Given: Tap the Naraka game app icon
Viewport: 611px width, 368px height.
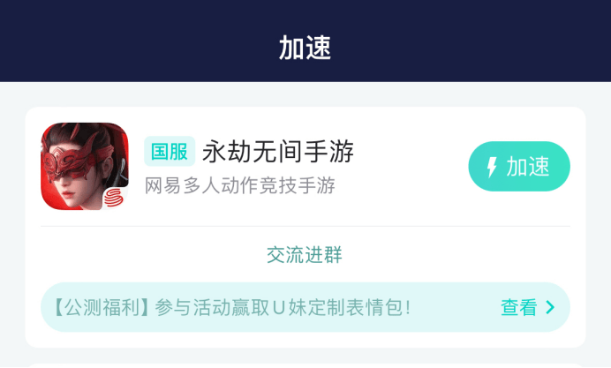Looking at the screenshot, I should coord(85,166).
